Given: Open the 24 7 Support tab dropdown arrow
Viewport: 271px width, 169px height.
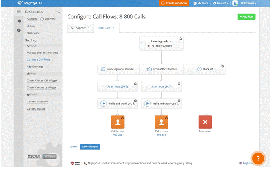Looking at the screenshot, I should tap(89, 28).
